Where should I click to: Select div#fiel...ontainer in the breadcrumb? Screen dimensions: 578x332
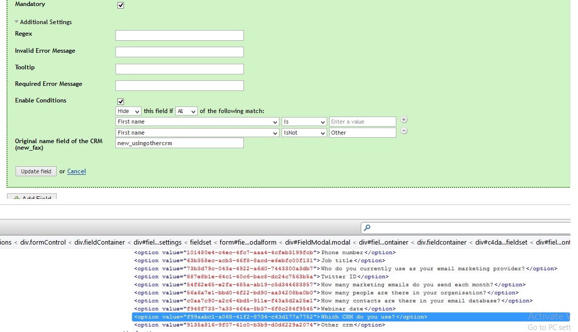point(383,243)
